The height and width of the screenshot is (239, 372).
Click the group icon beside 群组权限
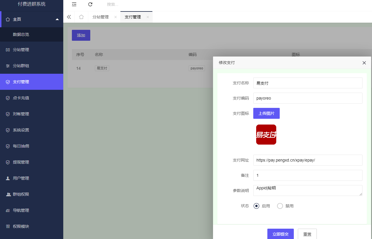click(8, 194)
